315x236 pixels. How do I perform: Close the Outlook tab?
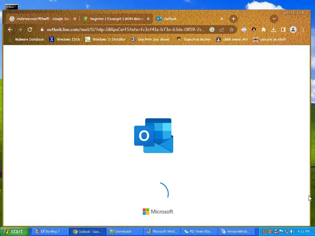[221, 19]
